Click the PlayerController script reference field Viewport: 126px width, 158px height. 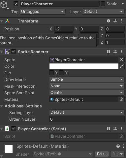[84, 136]
